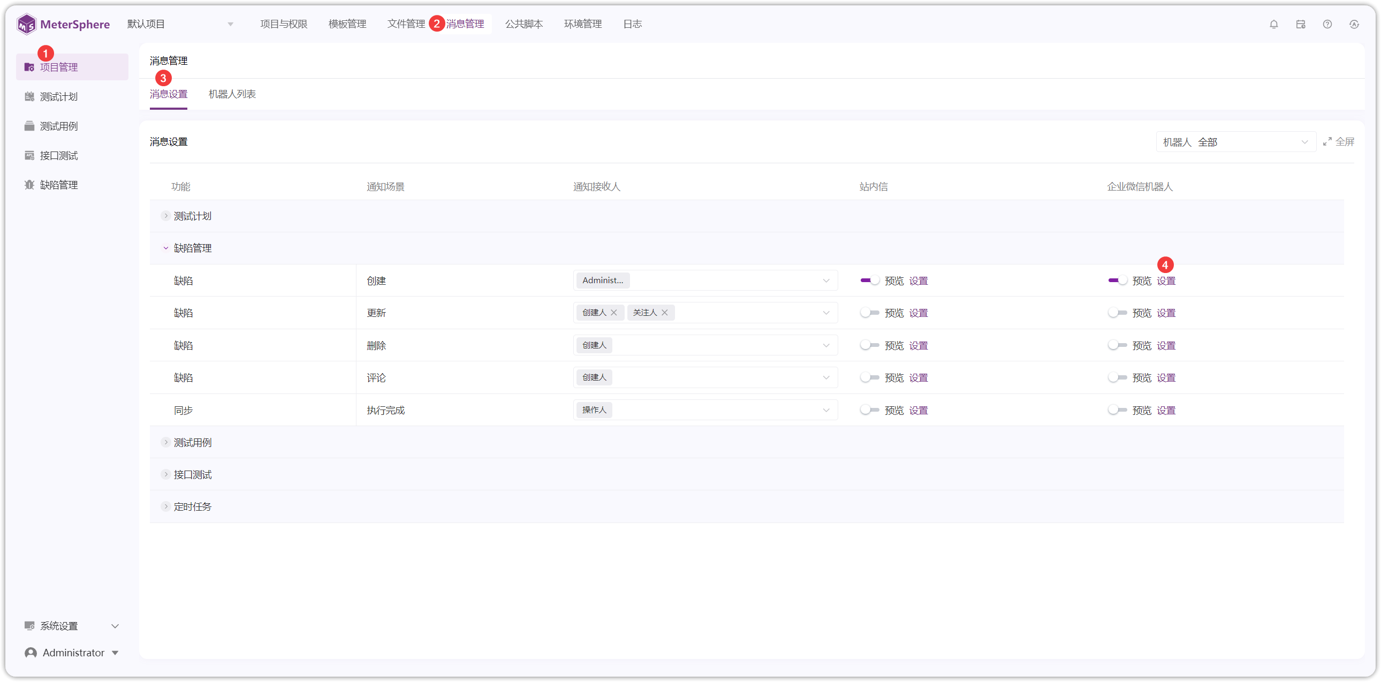Click 设置 link for 企业微信机器人 缺陷 创建
The image size is (1381, 682).
[x=1166, y=281]
